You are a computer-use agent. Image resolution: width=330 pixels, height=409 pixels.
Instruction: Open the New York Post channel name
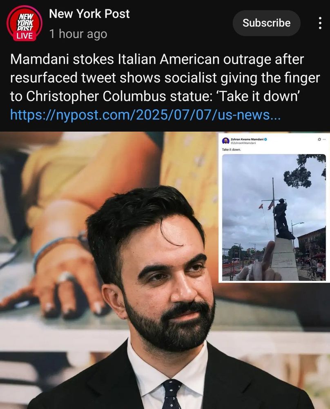(x=89, y=13)
